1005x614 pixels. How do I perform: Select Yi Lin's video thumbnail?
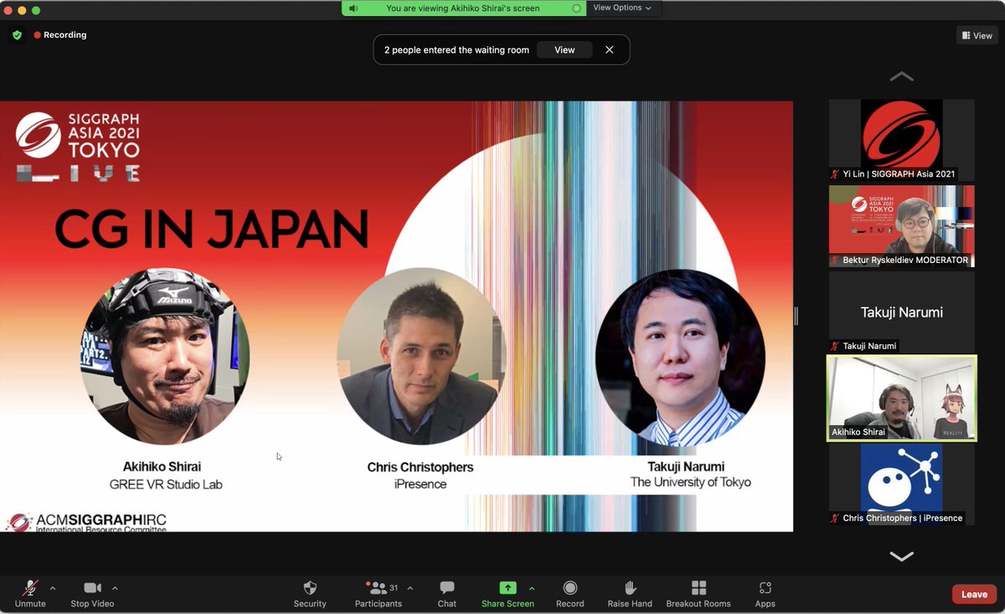click(901, 140)
